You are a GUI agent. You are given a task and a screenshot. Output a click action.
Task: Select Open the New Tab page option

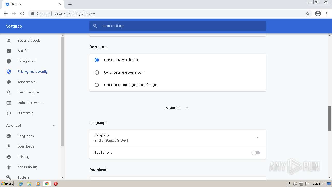point(97,60)
